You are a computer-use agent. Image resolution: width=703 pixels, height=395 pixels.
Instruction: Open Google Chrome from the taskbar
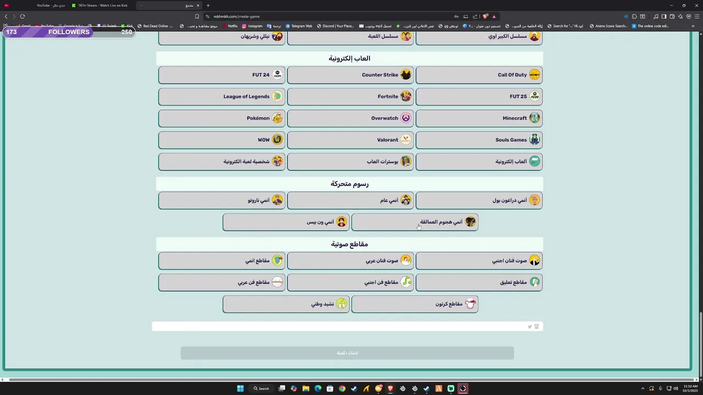[342, 388]
